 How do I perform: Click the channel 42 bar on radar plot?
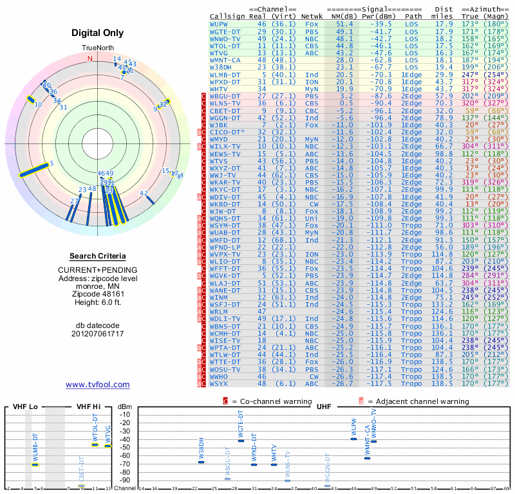150,200
